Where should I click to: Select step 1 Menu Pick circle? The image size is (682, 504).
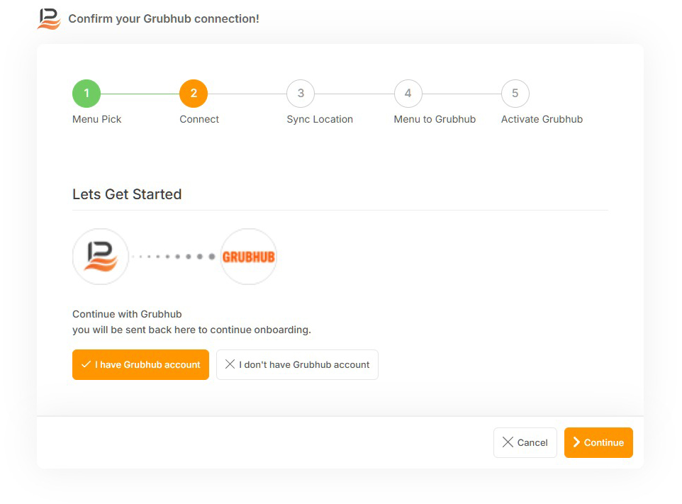86,94
